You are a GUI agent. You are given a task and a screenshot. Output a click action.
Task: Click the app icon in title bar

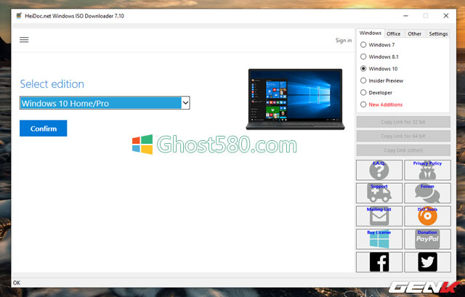[x=19, y=16]
